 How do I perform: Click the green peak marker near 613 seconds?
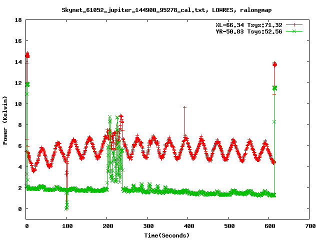[x=274, y=88]
